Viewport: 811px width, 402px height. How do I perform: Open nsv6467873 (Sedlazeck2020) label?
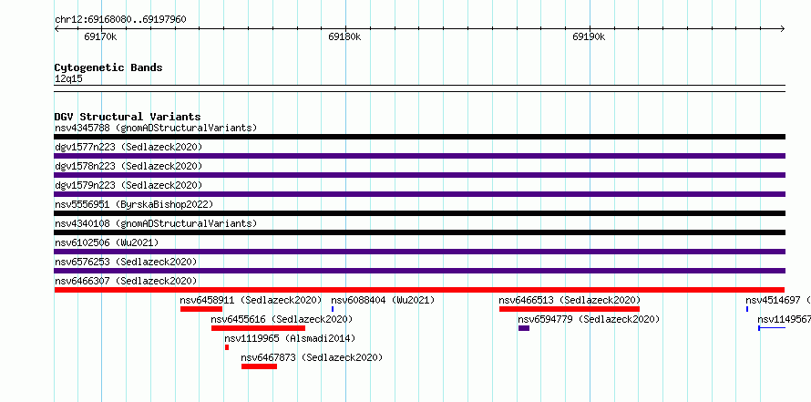pos(312,357)
